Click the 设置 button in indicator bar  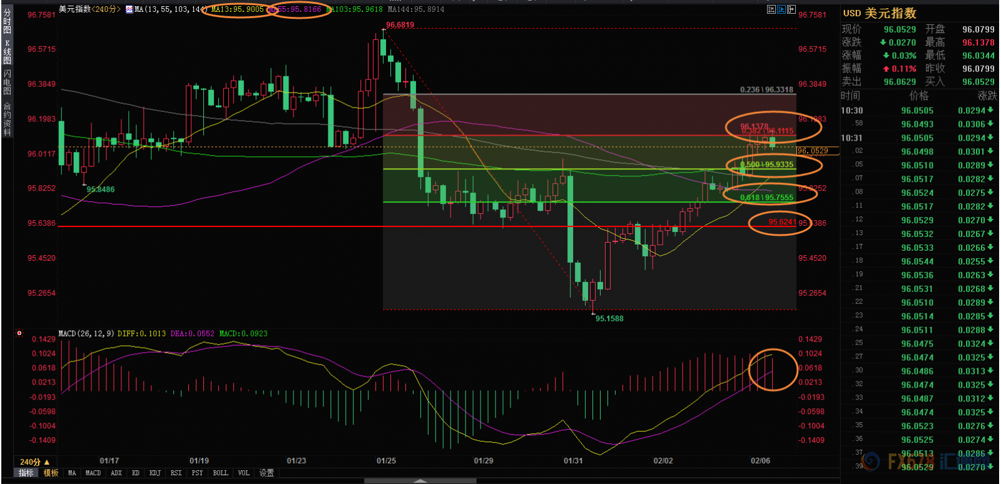[x=267, y=473]
